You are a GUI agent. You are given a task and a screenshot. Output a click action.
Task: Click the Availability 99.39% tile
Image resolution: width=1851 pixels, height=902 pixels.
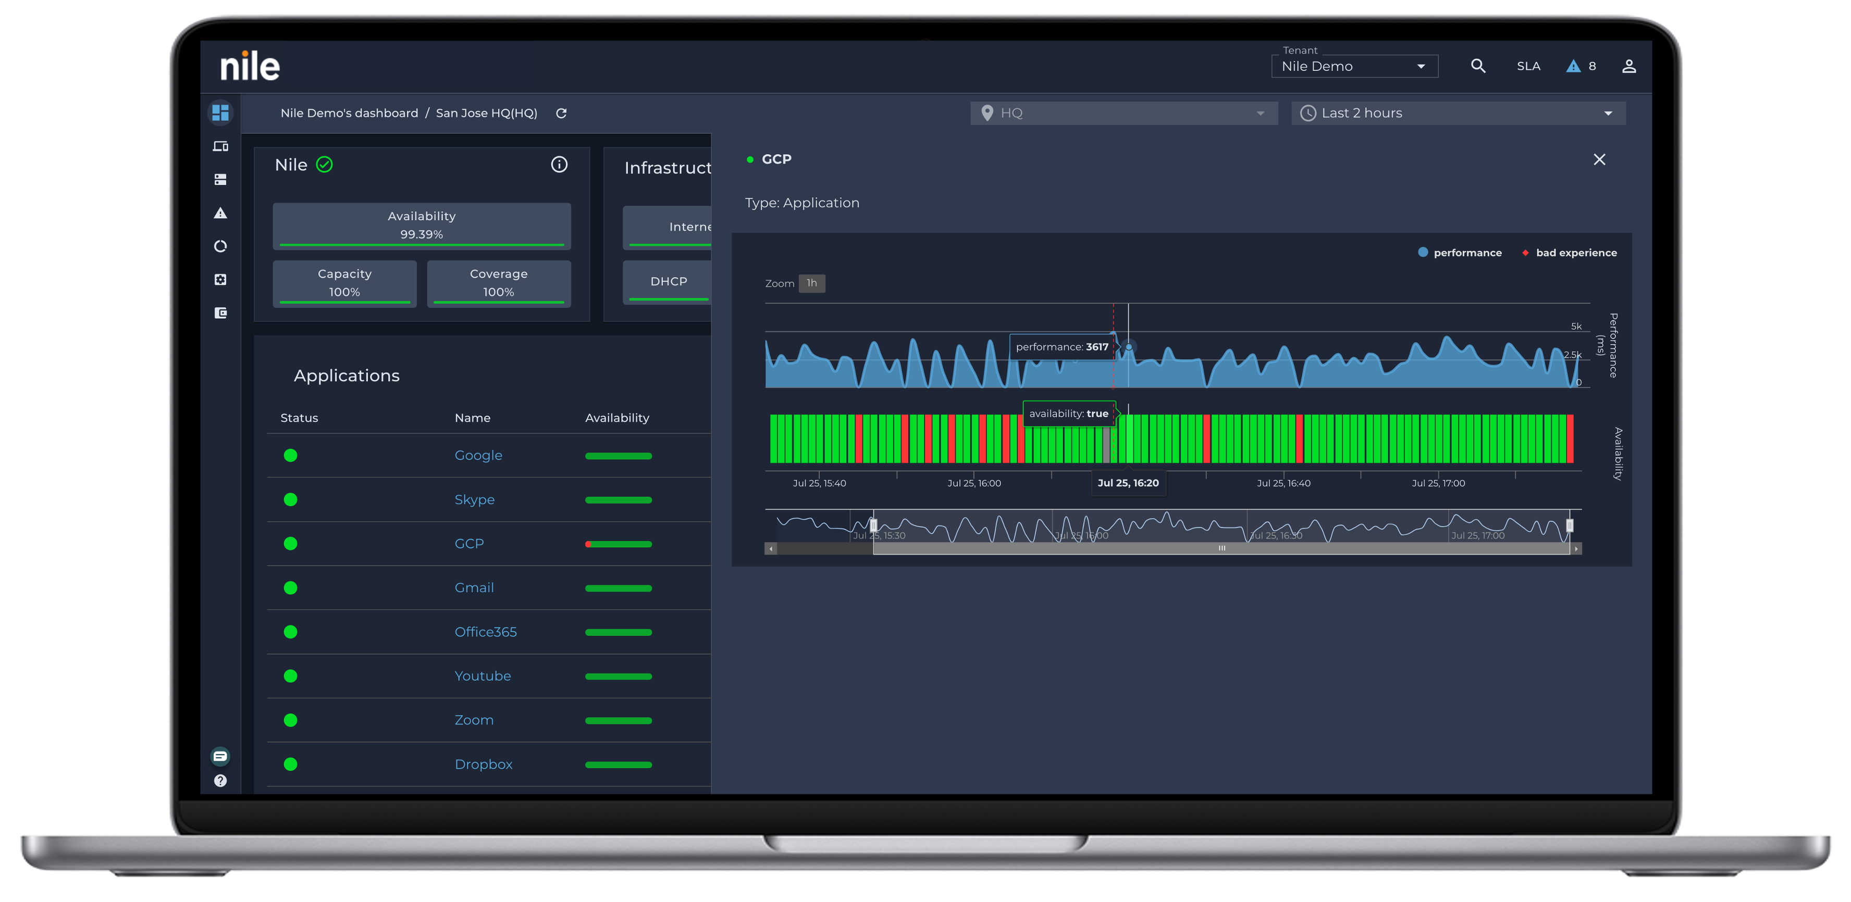coord(422,226)
